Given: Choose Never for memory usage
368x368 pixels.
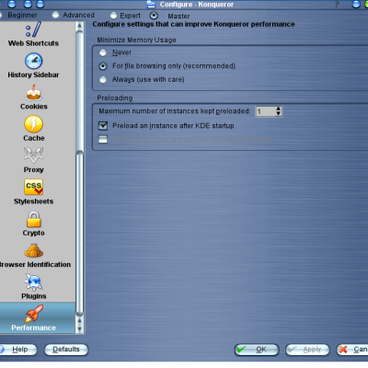Looking at the screenshot, I should [103, 52].
